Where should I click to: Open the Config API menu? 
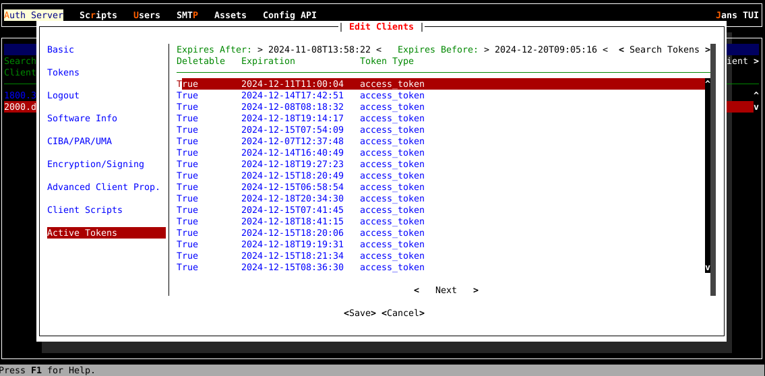[289, 15]
